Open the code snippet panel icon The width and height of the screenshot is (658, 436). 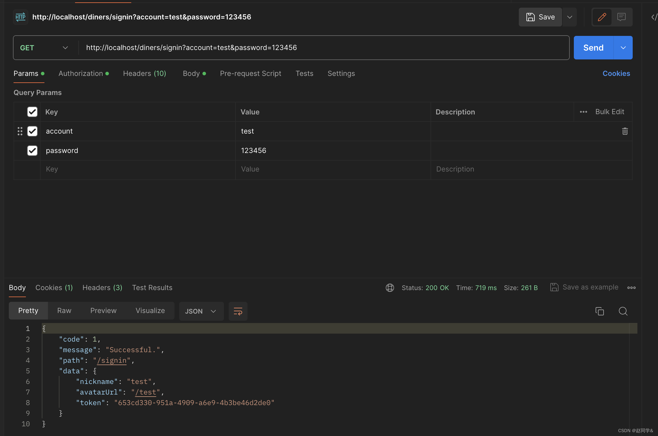pyautogui.click(x=654, y=17)
